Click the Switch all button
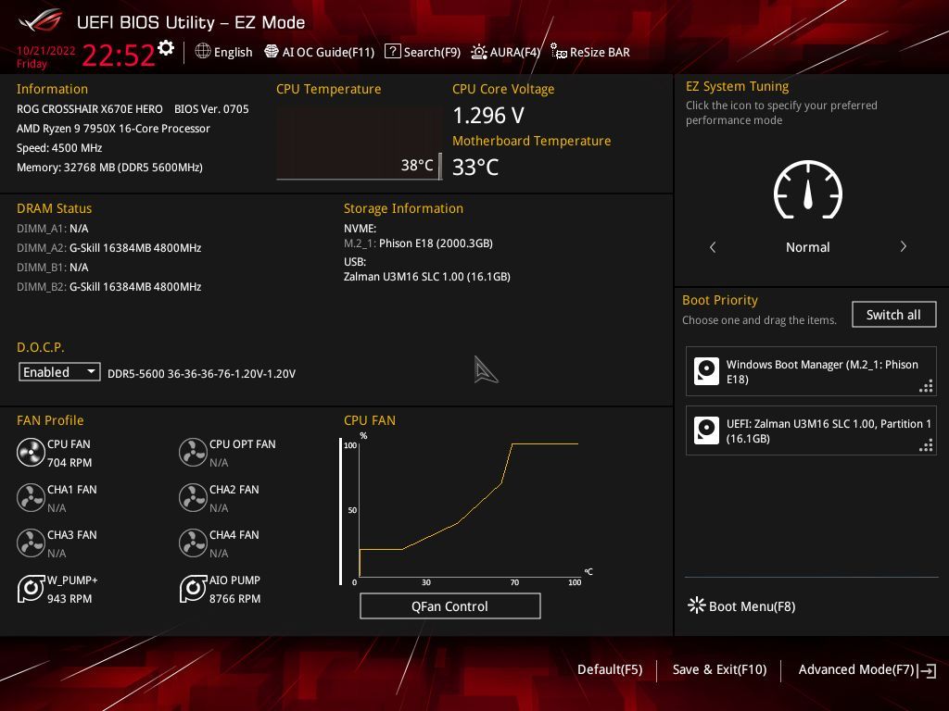 coord(893,315)
